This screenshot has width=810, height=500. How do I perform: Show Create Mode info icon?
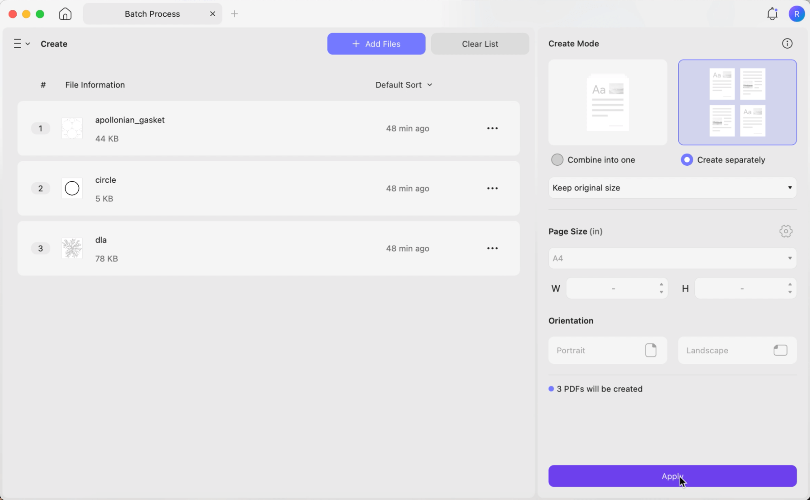click(x=787, y=44)
